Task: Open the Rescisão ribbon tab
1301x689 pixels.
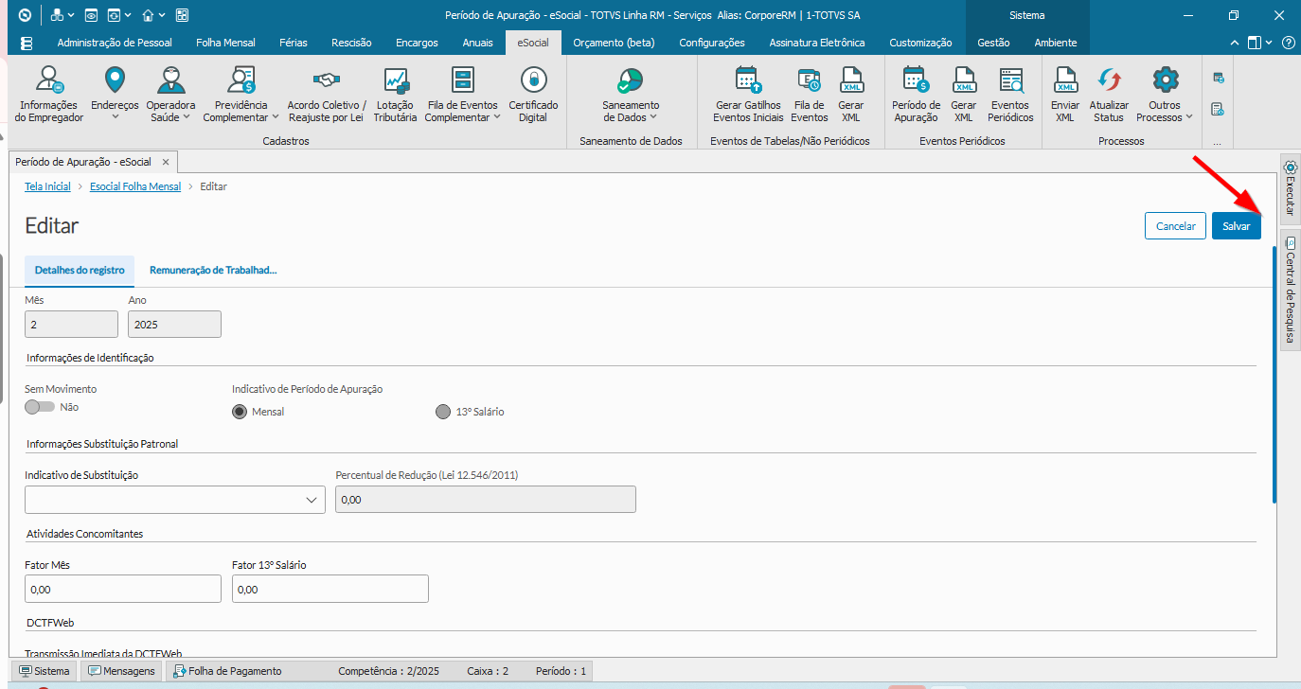Action: click(351, 43)
